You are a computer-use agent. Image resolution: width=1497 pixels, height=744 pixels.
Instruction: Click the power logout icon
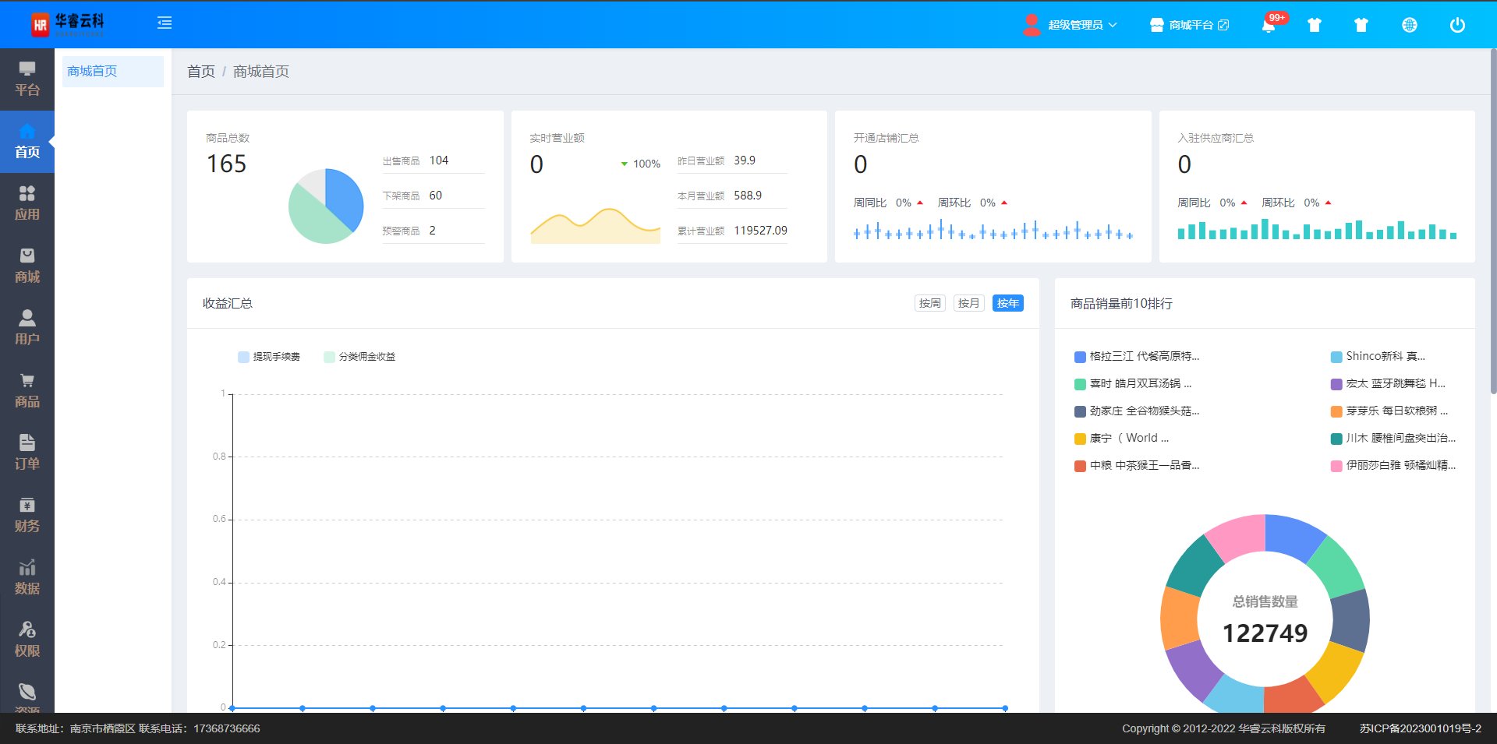pos(1456,25)
